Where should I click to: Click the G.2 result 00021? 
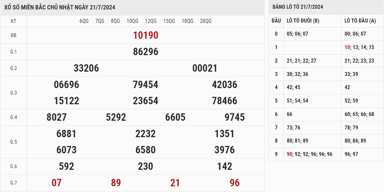point(205,68)
